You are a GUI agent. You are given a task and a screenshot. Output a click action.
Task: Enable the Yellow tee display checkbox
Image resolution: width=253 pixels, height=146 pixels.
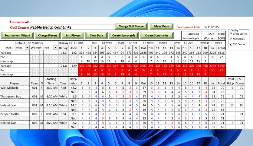click(145, 43)
